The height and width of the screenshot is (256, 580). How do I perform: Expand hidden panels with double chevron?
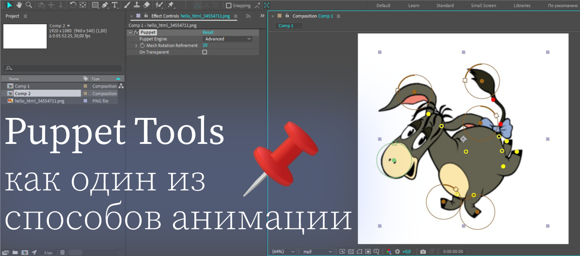(x=262, y=16)
